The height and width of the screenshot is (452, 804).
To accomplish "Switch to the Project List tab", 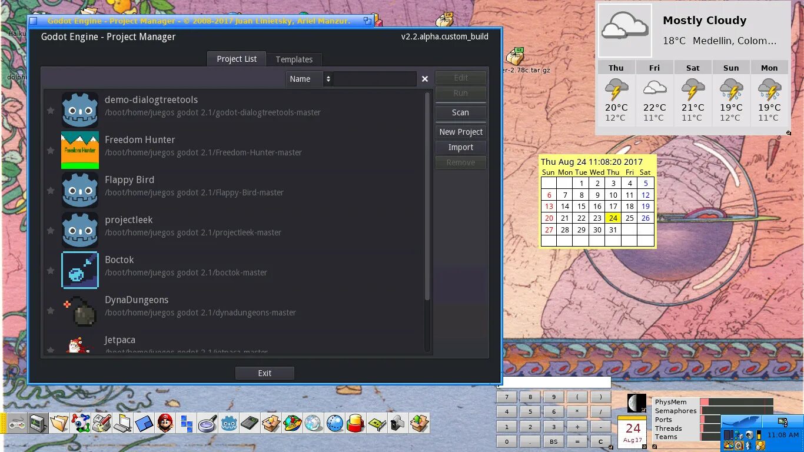I will pos(237,59).
